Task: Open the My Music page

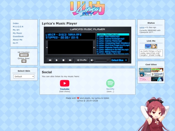Action: [x=17, y=33]
